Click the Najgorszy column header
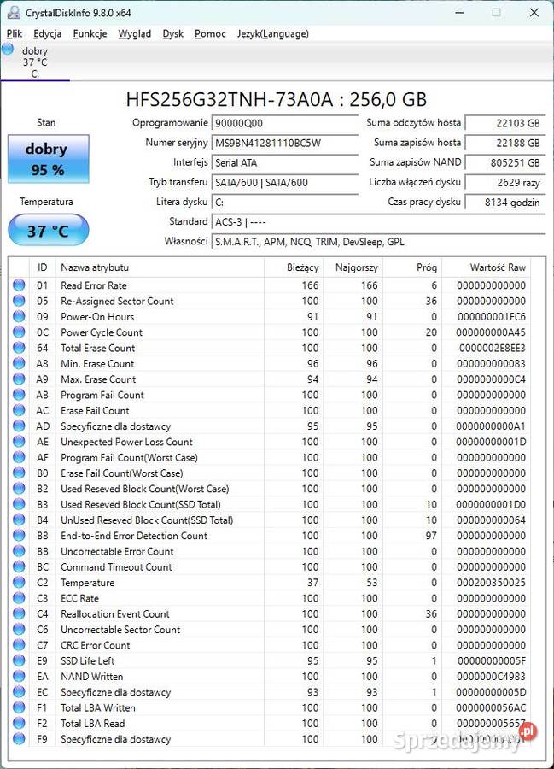 click(353, 267)
